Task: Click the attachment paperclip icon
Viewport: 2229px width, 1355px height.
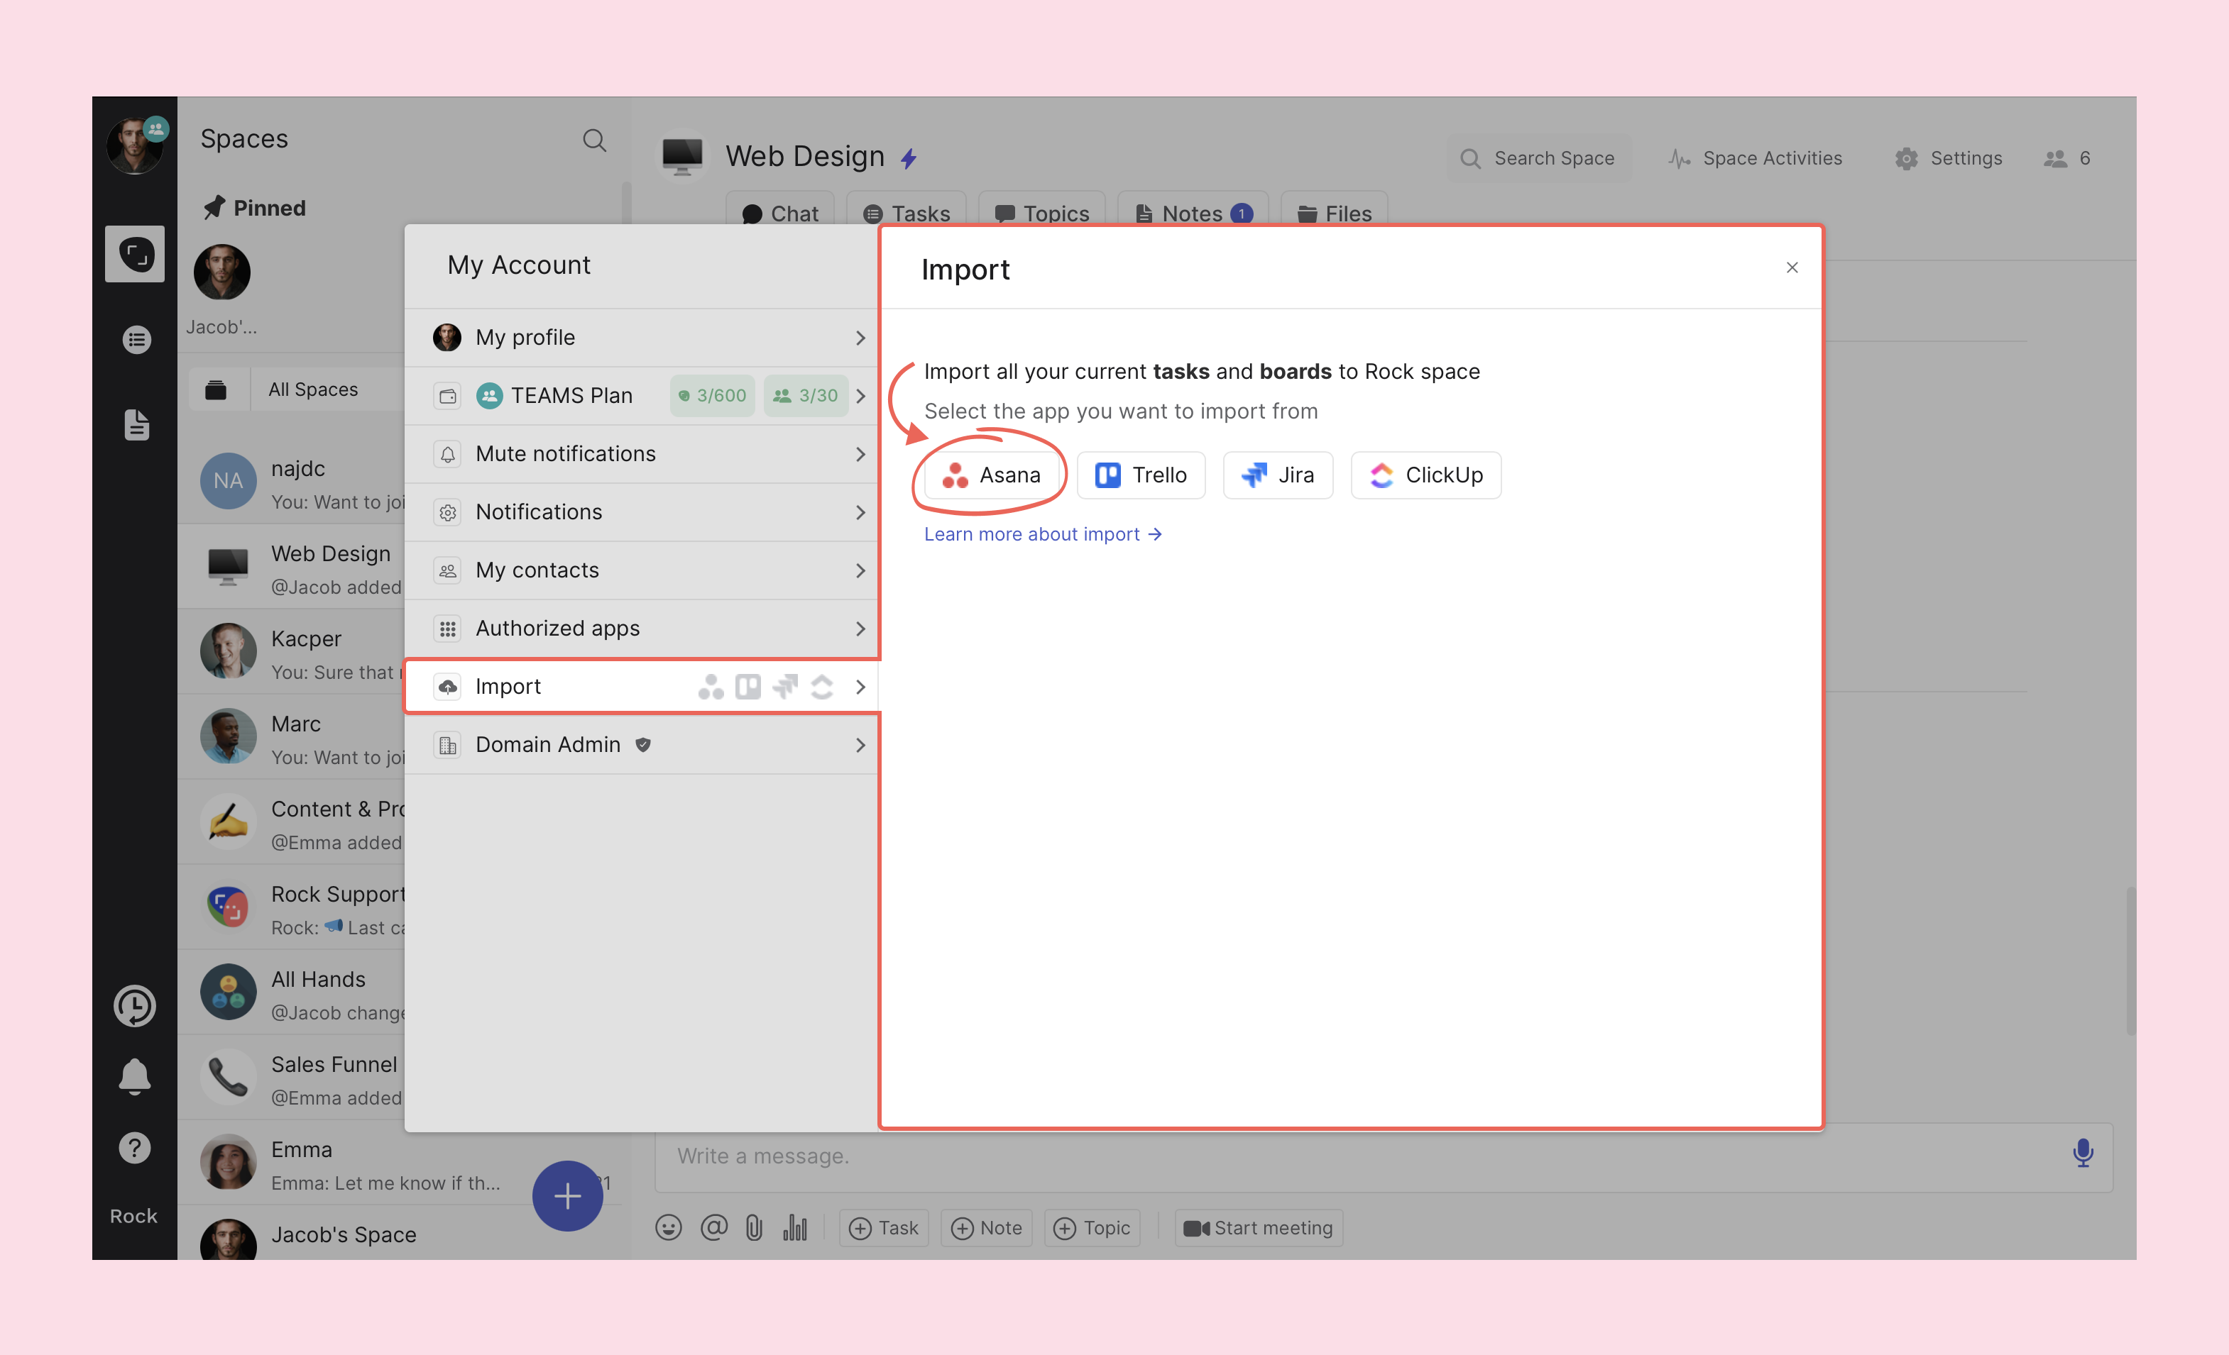Action: click(754, 1227)
